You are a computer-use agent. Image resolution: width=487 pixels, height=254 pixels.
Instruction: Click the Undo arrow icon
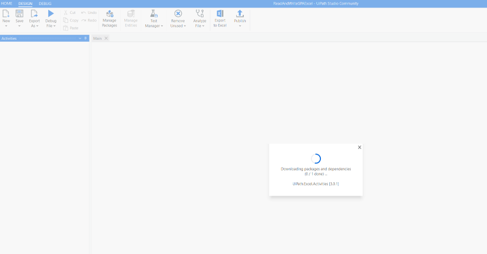click(83, 13)
